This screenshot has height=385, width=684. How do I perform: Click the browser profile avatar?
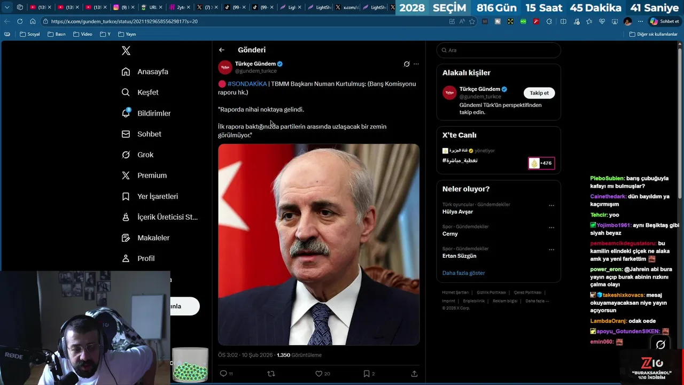(x=627, y=21)
